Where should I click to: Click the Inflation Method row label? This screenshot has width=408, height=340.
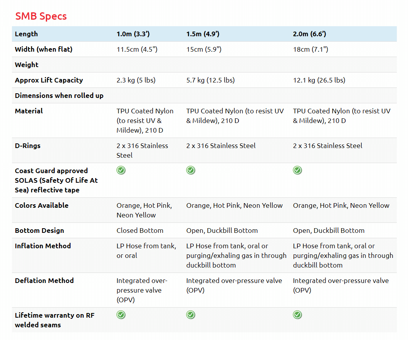[43, 246]
